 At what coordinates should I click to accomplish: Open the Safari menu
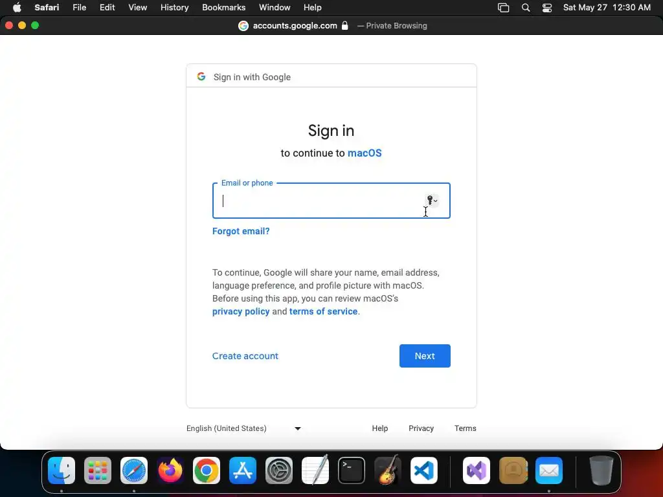click(47, 8)
